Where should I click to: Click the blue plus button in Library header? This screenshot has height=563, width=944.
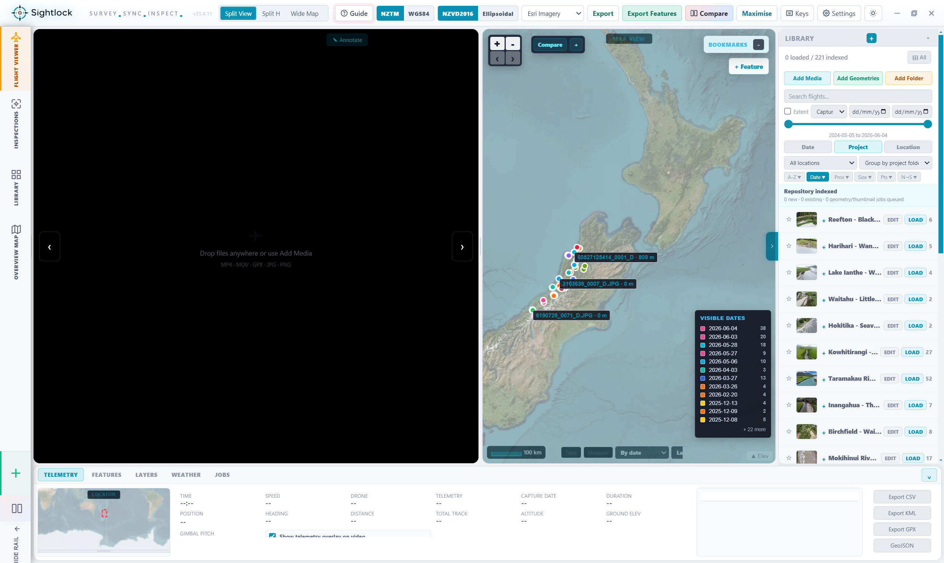[x=871, y=38]
